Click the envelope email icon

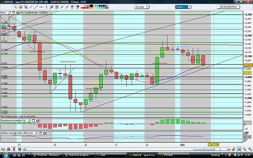[3, 149]
